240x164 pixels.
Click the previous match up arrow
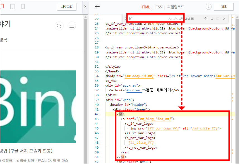pos(206,18)
